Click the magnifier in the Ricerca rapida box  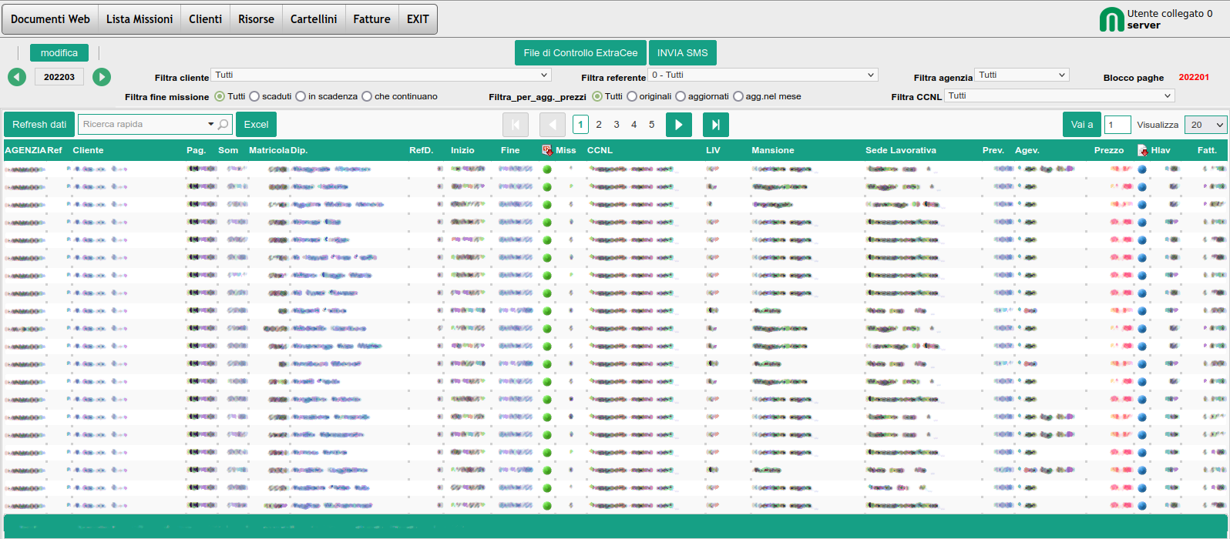(x=223, y=125)
